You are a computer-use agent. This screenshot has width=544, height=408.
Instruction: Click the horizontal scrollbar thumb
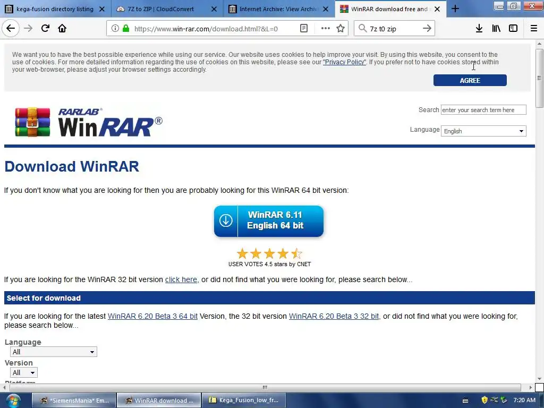point(265,387)
